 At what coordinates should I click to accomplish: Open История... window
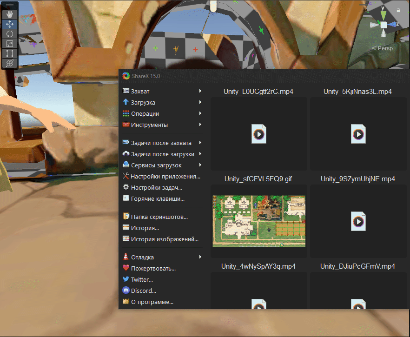pos(162,228)
